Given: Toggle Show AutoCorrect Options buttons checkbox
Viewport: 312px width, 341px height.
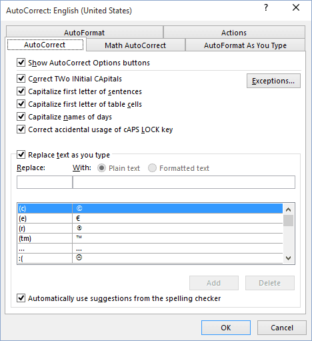Looking at the screenshot, I should tap(21, 63).
